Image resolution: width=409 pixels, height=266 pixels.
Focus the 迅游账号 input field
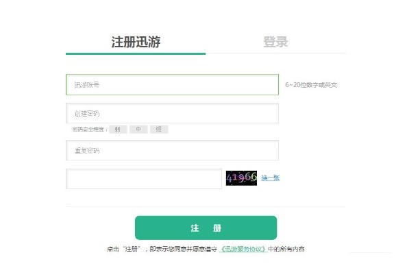[x=172, y=84]
